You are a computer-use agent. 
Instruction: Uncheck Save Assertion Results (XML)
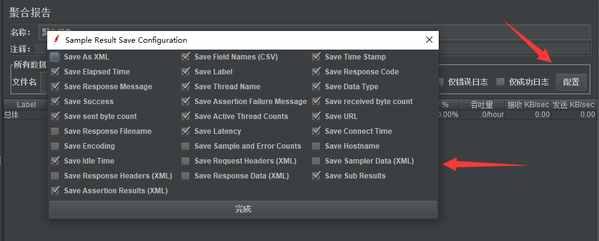tap(55, 191)
